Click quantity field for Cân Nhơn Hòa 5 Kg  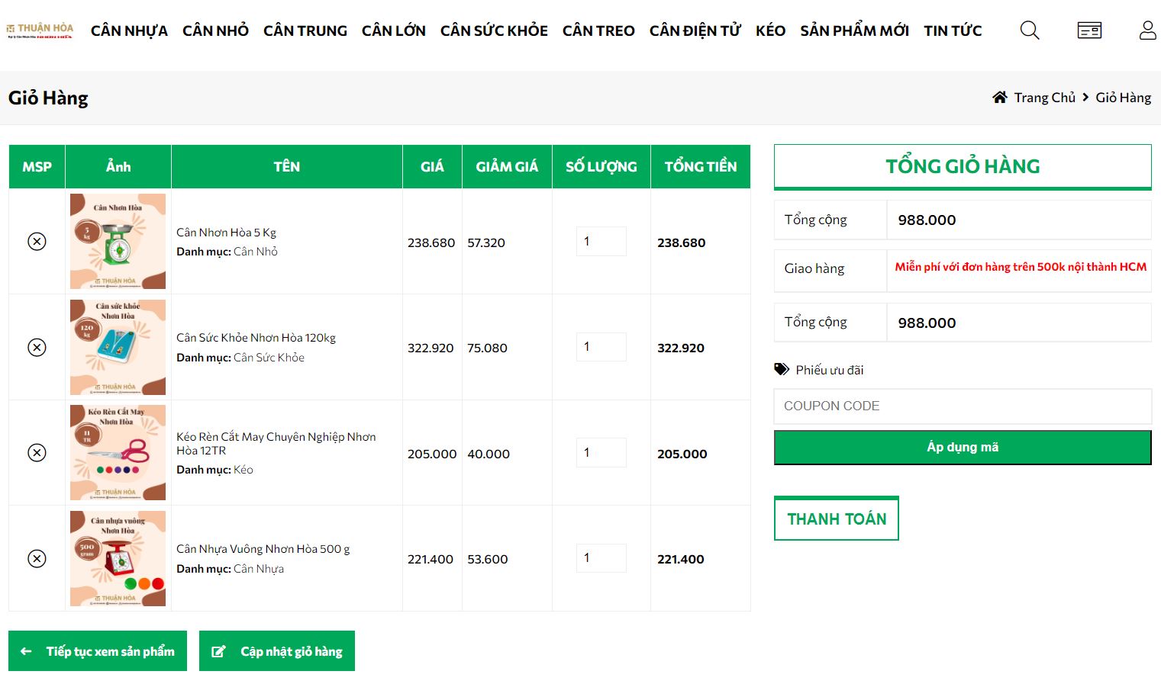tap(601, 241)
